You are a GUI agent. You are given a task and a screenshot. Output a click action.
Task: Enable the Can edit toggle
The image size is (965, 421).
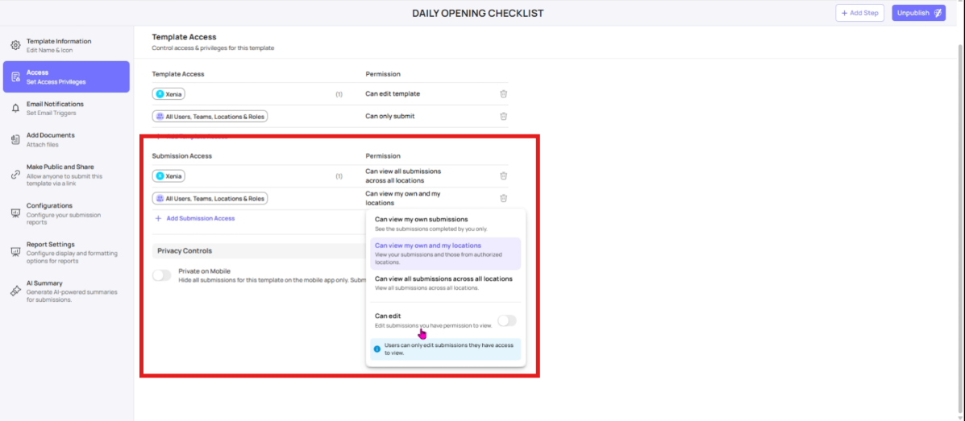click(x=506, y=320)
